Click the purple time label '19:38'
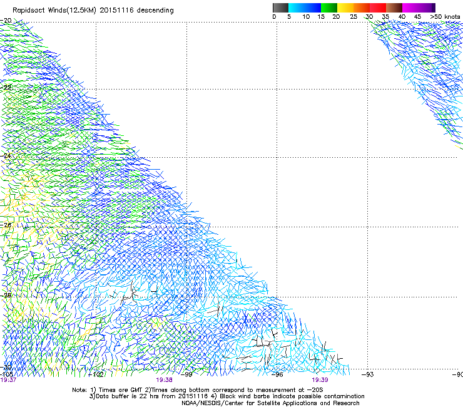463x407 pixels. tap(164, 380)
